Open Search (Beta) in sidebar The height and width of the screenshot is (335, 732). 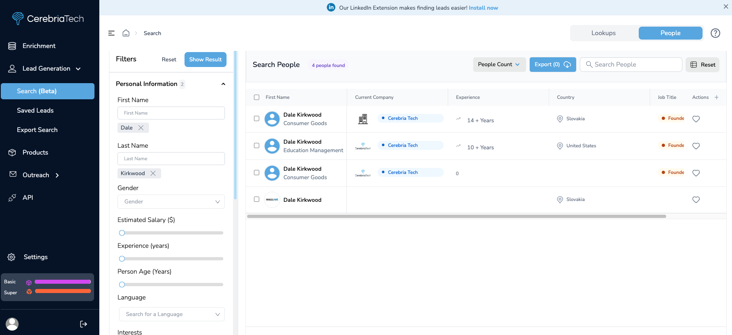click(48, 91)
